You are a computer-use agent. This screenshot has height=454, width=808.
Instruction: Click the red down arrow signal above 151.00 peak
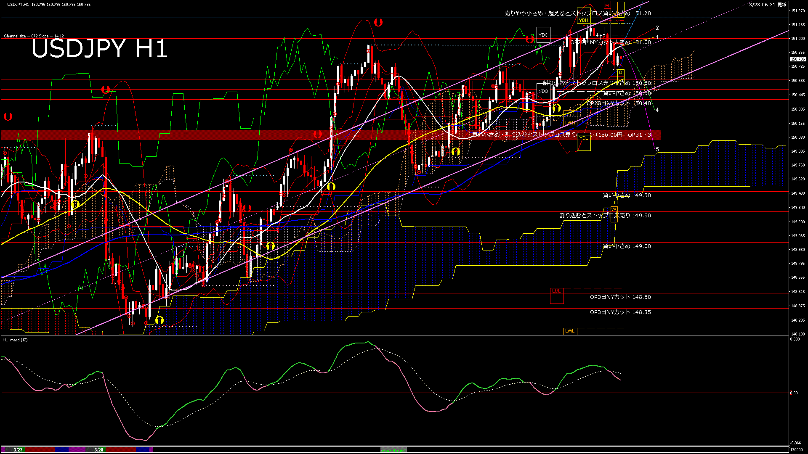[x=378, y=22]
